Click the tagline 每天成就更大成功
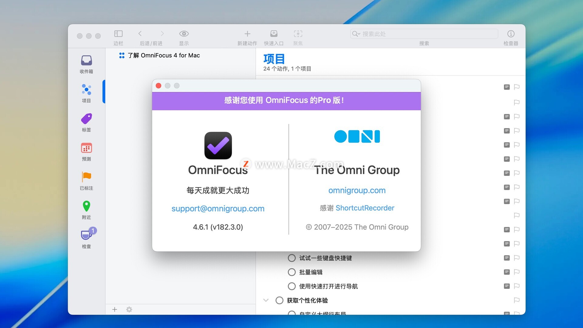The image size is (583, 328). 218,190
